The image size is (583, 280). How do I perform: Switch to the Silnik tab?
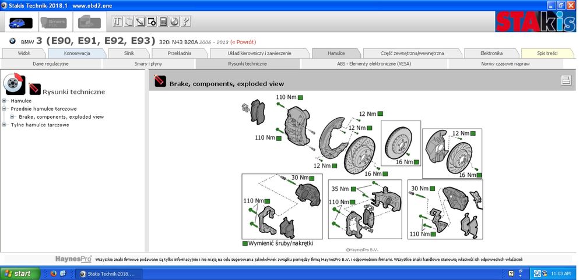(x=129, y=53)
